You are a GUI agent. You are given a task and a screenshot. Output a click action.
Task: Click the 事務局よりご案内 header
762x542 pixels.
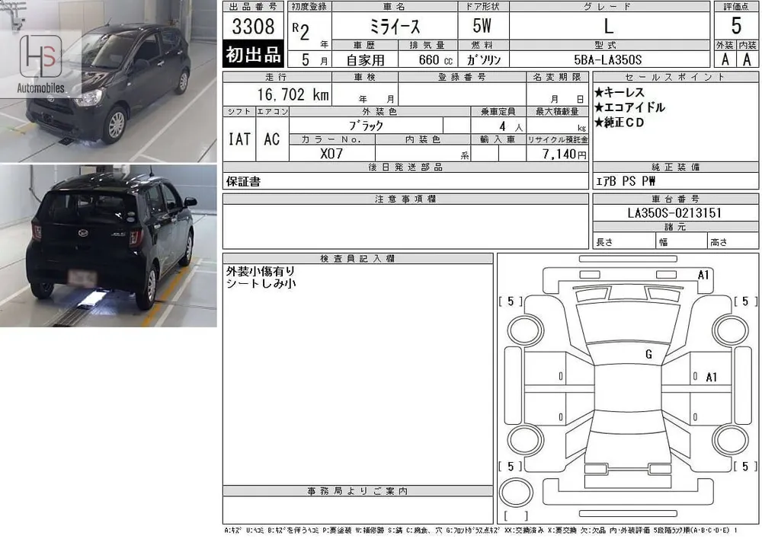coord(357,491)
